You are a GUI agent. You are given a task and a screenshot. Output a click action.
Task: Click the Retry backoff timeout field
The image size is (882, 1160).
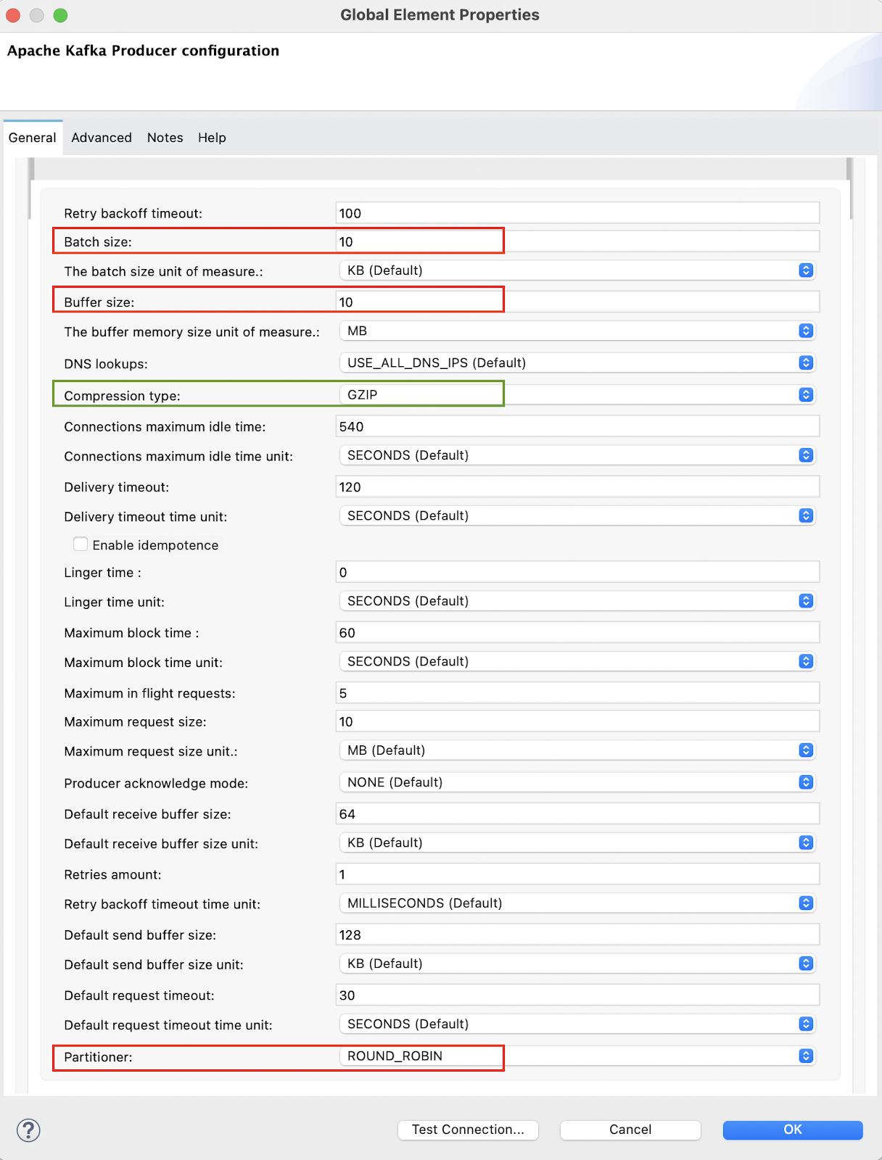click(577, 213)
